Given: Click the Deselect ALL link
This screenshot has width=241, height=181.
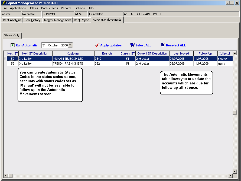Looking at the screenshot, I should click(x=176, y=45).
